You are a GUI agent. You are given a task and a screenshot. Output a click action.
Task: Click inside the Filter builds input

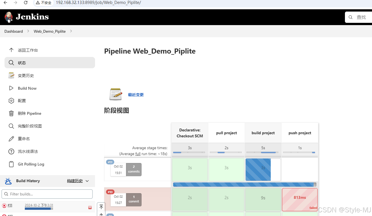pos(47,194)
